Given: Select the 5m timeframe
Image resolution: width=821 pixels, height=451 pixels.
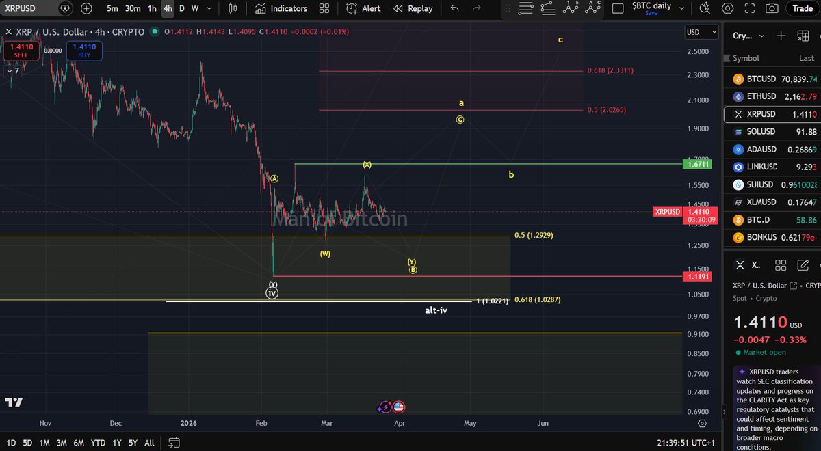Looking at the screenshot, I should (112, 9).
